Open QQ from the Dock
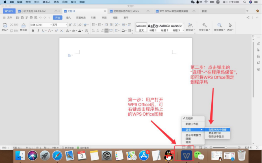 [x=169, y=155]
